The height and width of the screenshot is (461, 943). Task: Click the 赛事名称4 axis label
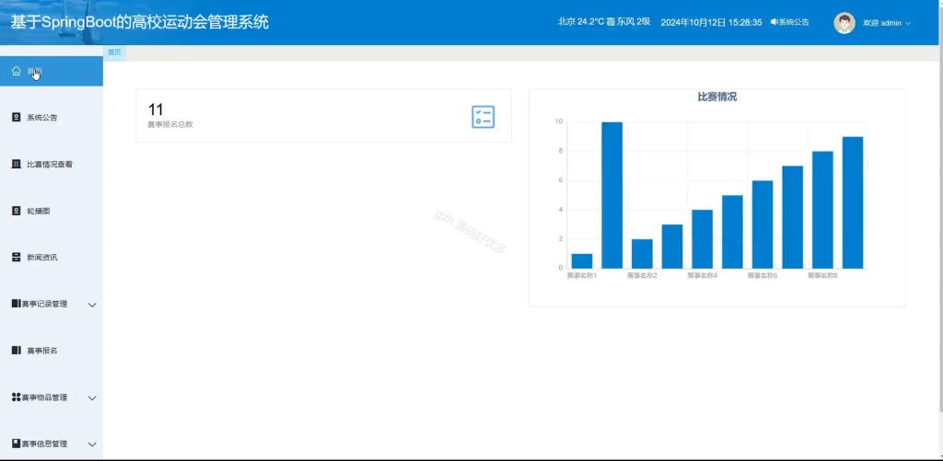click(702, 276)
